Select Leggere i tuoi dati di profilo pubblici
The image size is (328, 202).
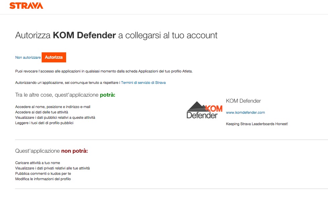[44, 123]
